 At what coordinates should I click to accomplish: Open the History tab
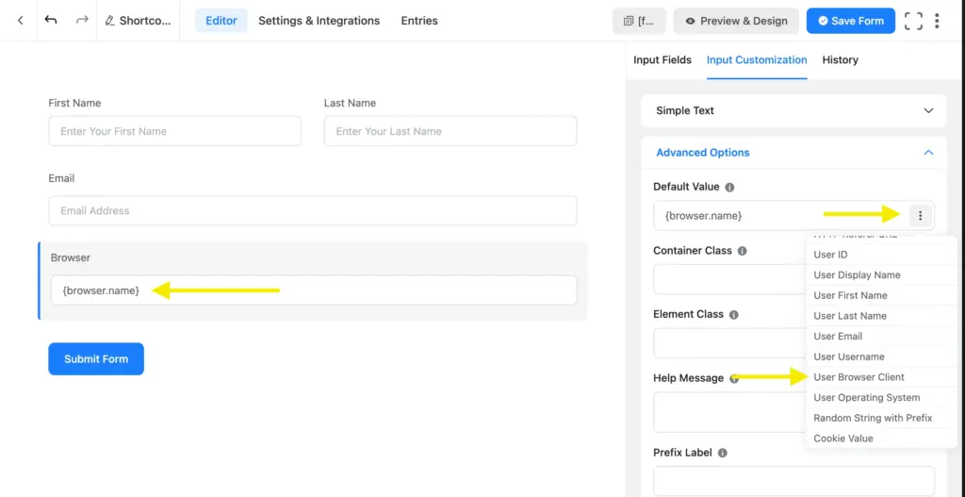[x=840, y=59]
